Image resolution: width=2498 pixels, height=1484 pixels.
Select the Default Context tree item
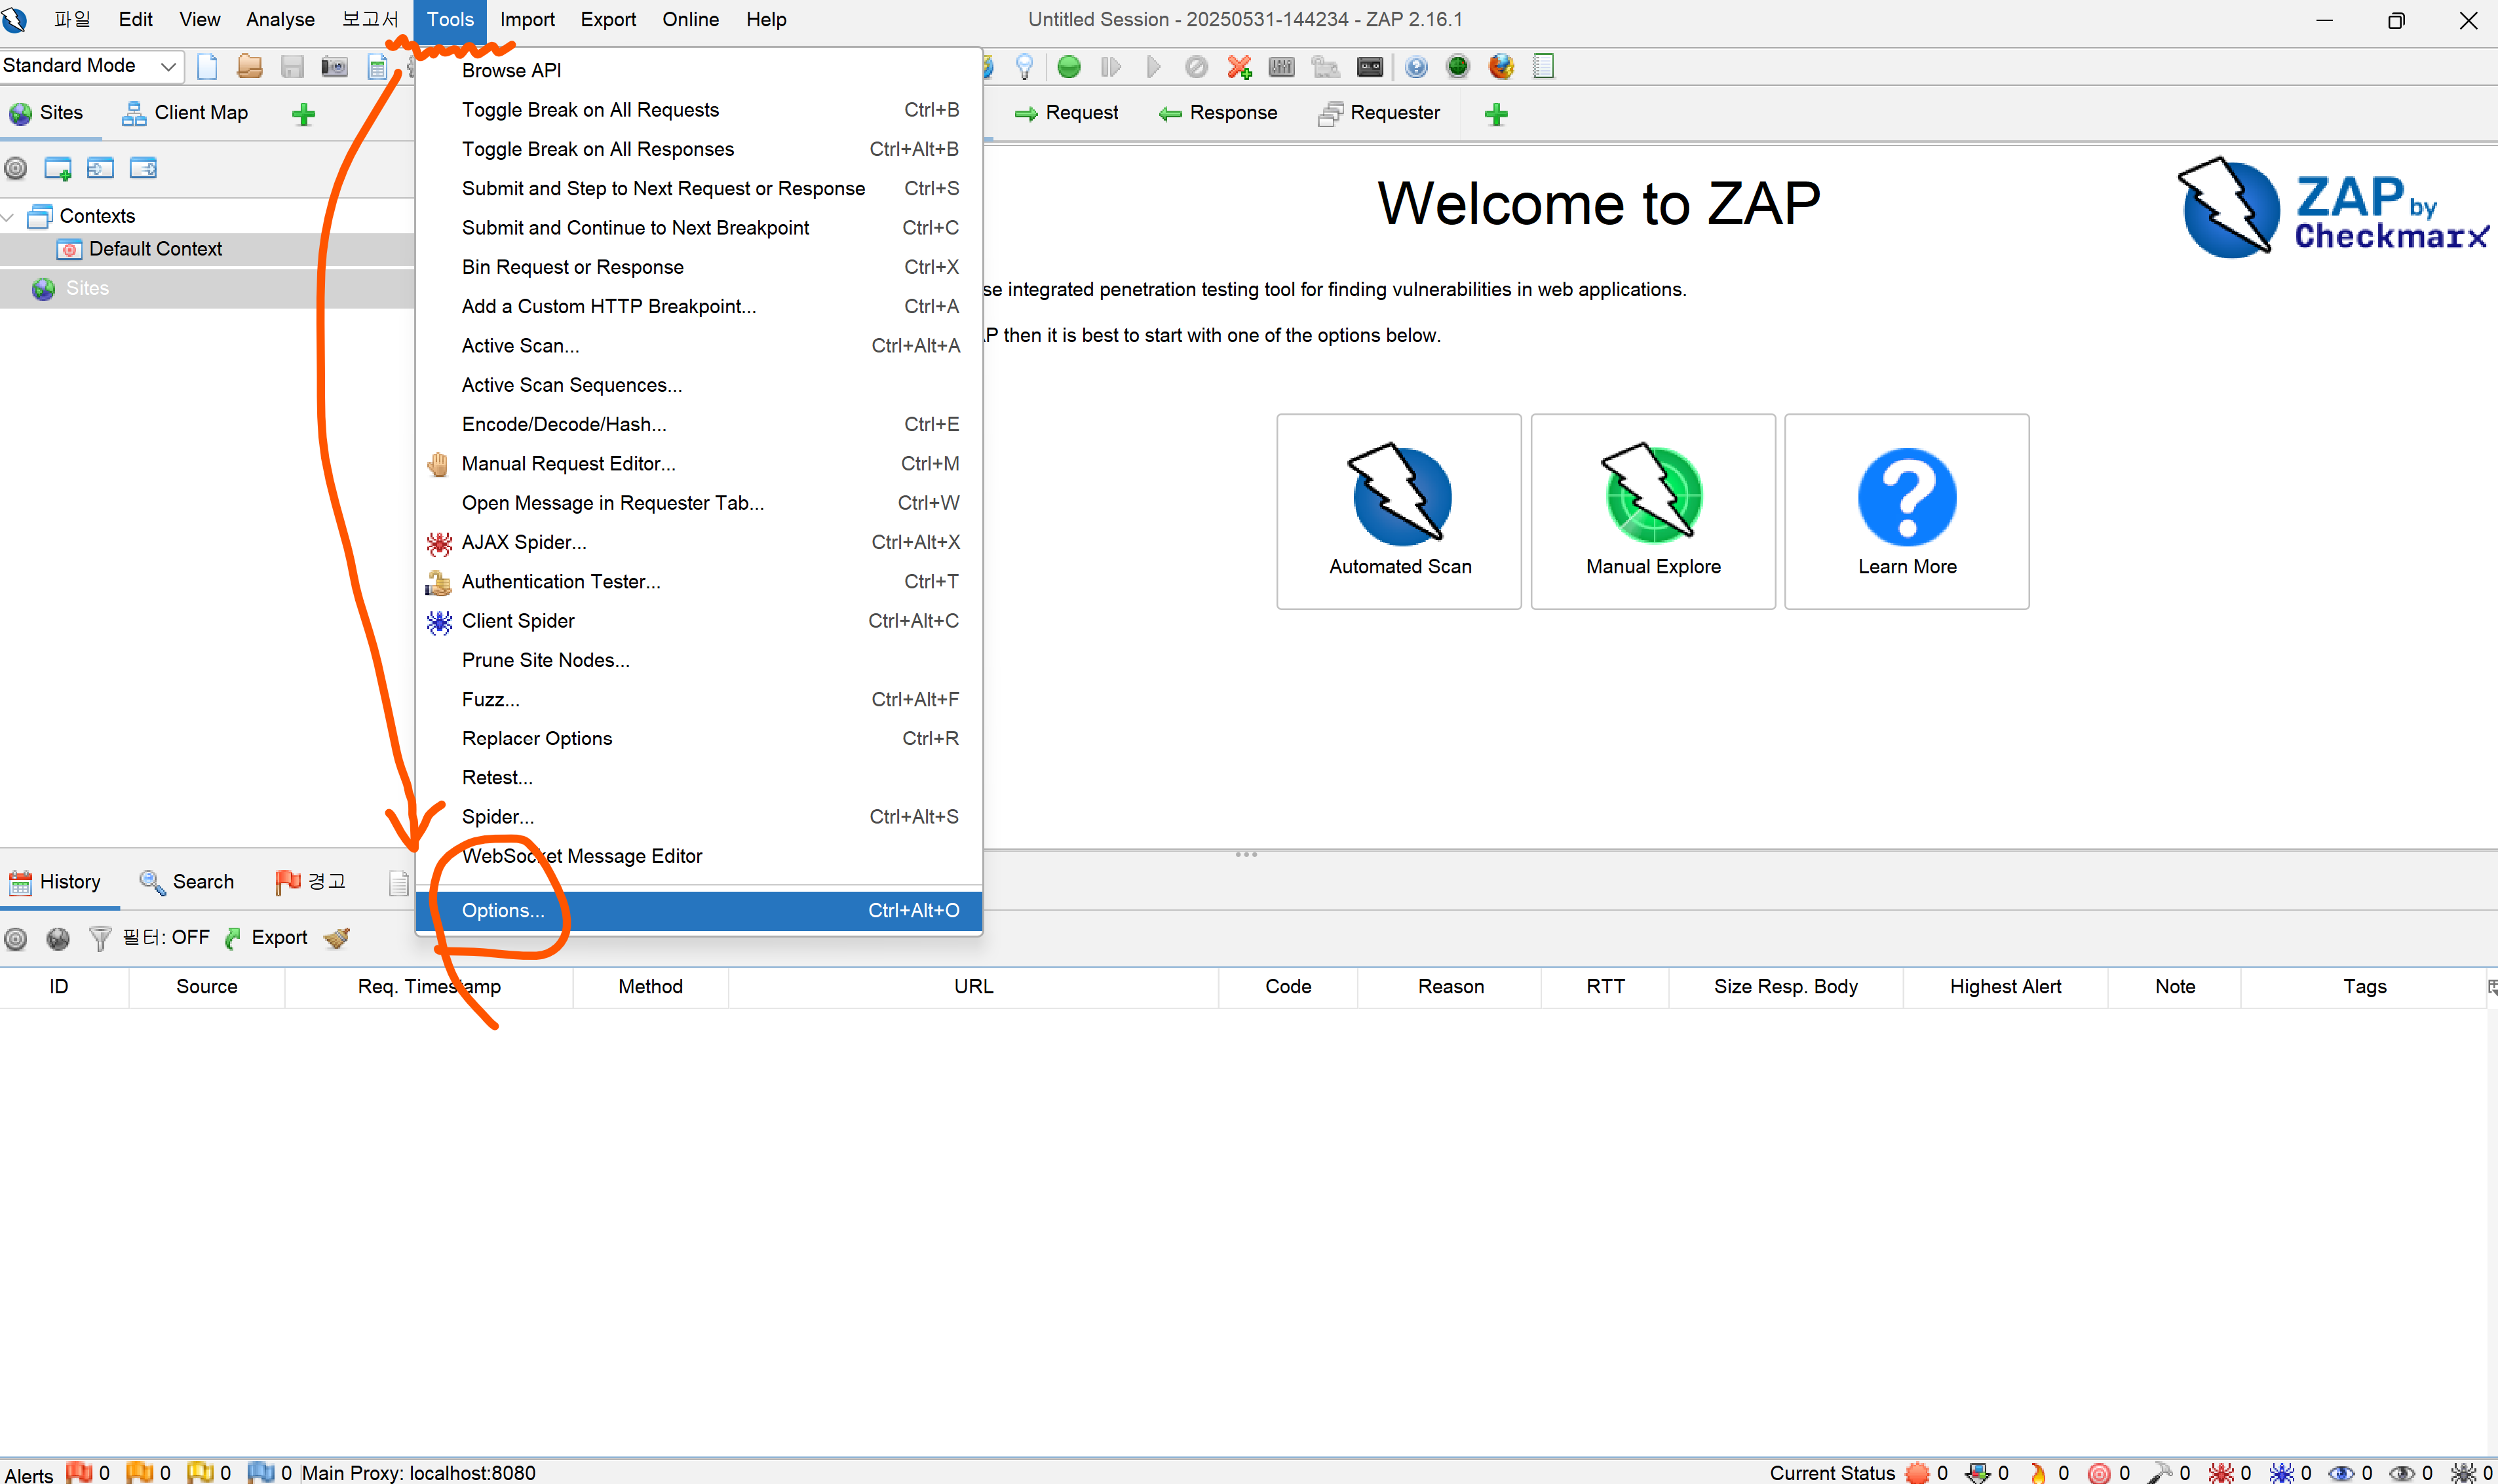tap(155, 249)
